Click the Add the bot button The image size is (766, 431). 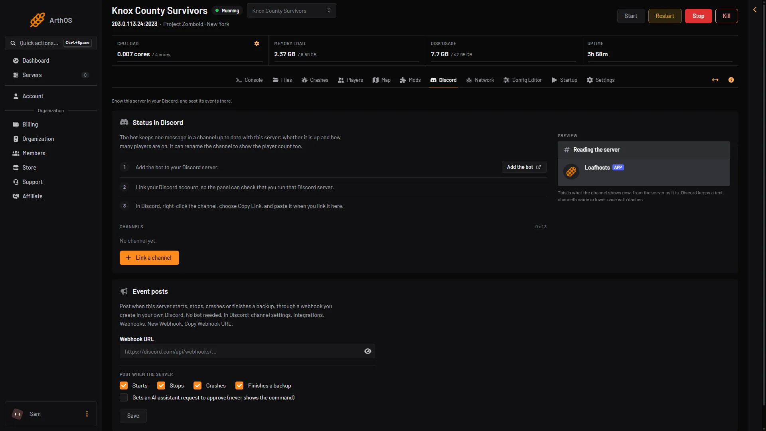(524, 167)
